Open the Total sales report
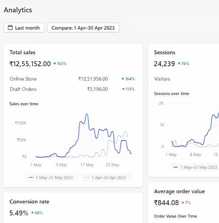 click(22, 52)
